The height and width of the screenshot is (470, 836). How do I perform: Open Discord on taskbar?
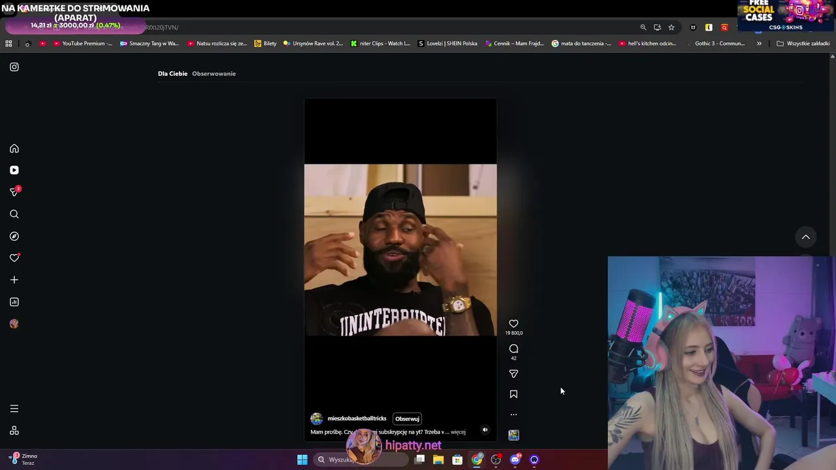pyautogui.click(x=515, y=460)
